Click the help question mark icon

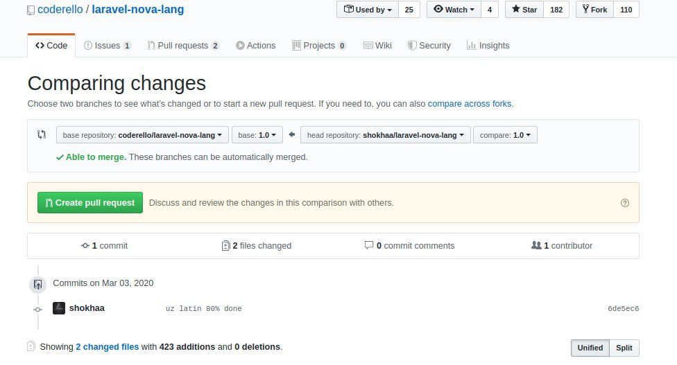pos(625,203)
